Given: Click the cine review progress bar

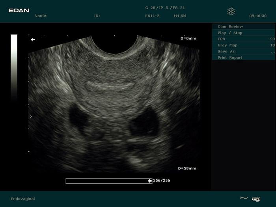Looking at the screenshot, I should click(x=106, y=181).
